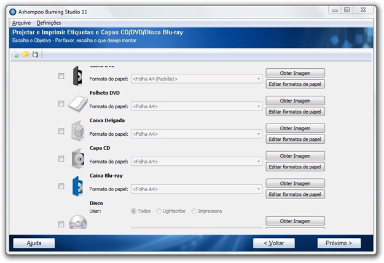Expand the Capa CD paper format dropdown
384x263 pixels.
pos(197,162)
